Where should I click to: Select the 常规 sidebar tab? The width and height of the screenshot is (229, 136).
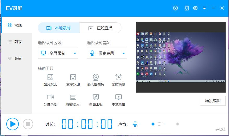pyautogui.click(x=16, y=25)
